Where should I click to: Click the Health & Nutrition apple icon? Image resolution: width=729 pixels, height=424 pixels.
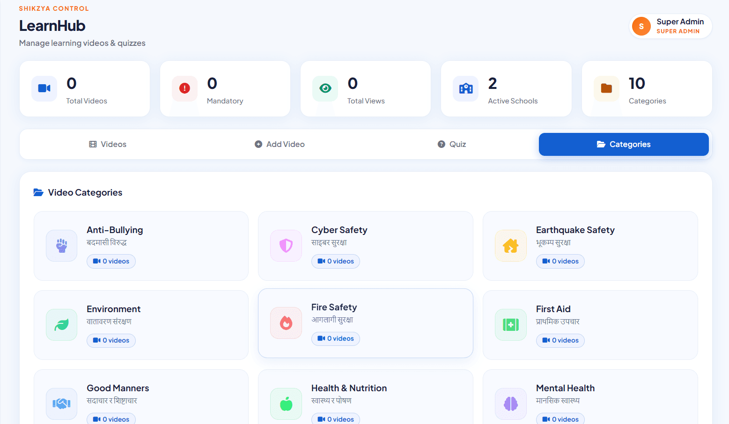pyautogui.click(x=286, y=403)
